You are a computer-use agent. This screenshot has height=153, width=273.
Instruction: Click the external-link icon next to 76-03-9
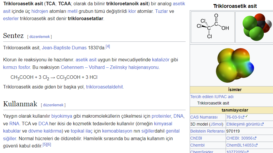243,117
